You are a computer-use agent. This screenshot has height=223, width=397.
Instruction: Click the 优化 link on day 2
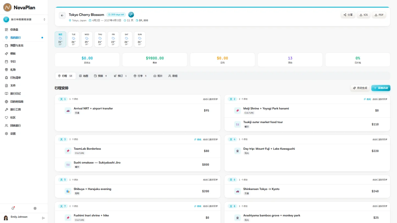(367, 99)
